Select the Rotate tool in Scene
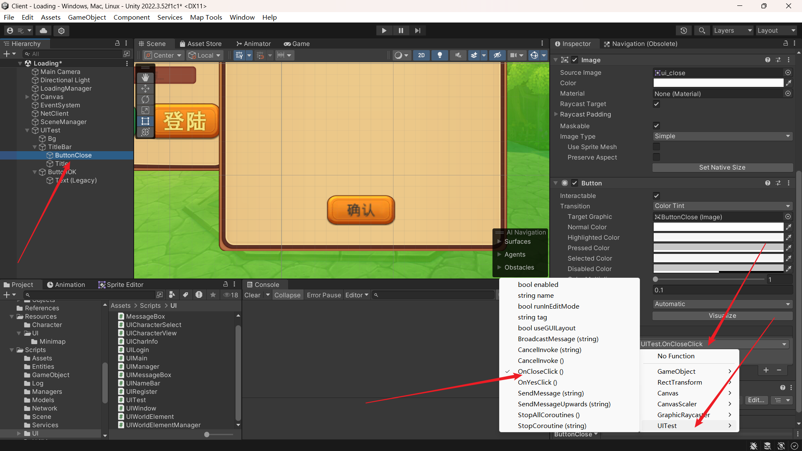 pyautogui.click(x=145, y=99)
